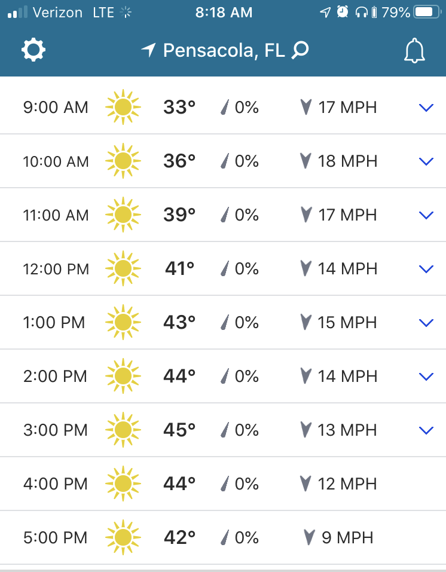
Task: Tap the 42° temperature at 5:00 PM
Action: [x=179, y=537]
